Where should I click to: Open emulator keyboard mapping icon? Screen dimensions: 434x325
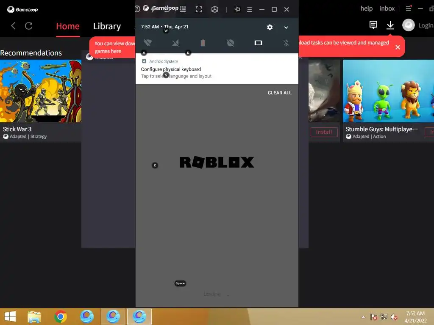coord(183,9)
